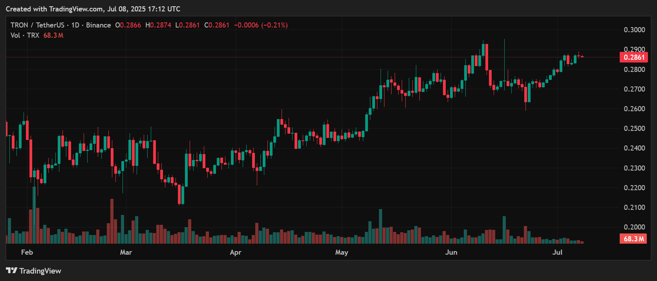Click the Jun label on the time axis
This screenshot has width=657, height=281.
pos(451,252)
